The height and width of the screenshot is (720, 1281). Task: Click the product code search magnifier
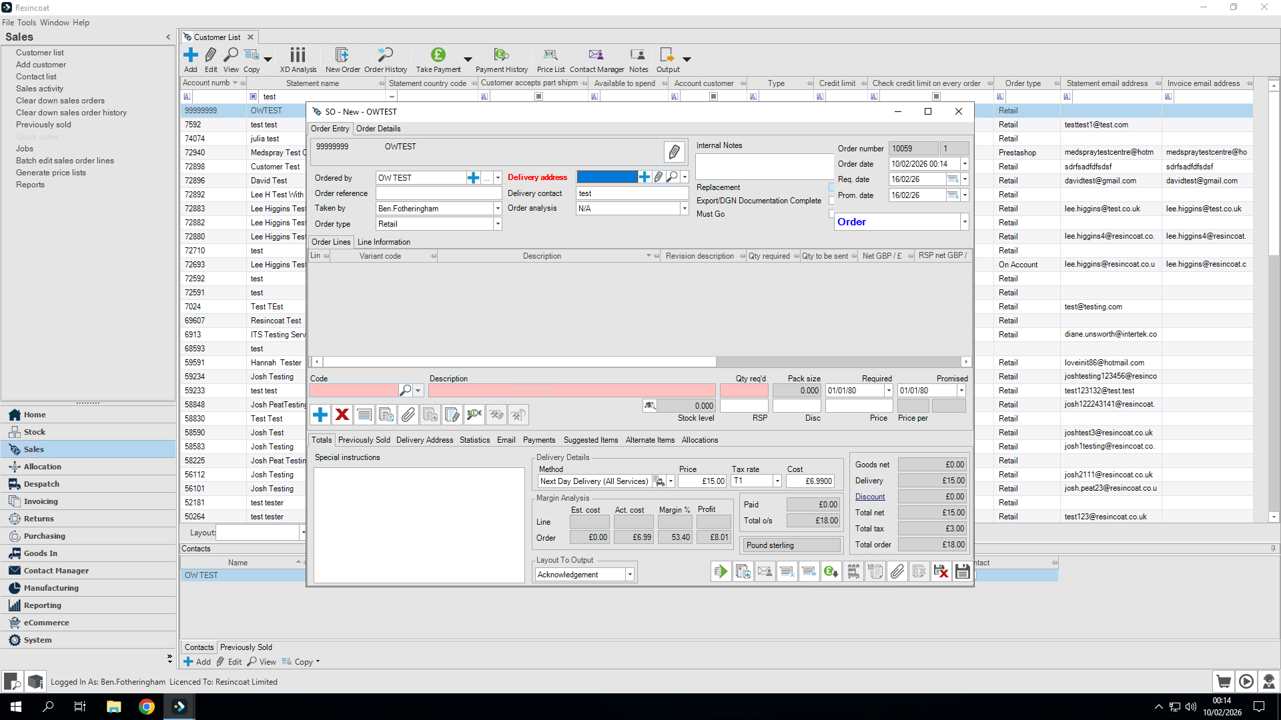pyautogui.click(x=405, y=391)
